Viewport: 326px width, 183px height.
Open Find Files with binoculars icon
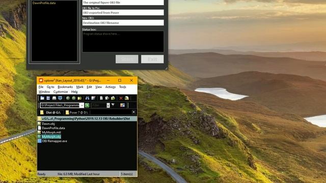(x=87, y=98)
